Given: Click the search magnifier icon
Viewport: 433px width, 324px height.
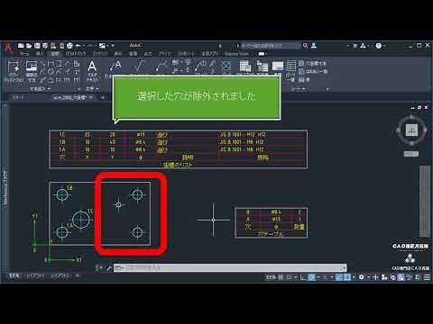Looking at the screenshot, I should [x=305, y=46].
